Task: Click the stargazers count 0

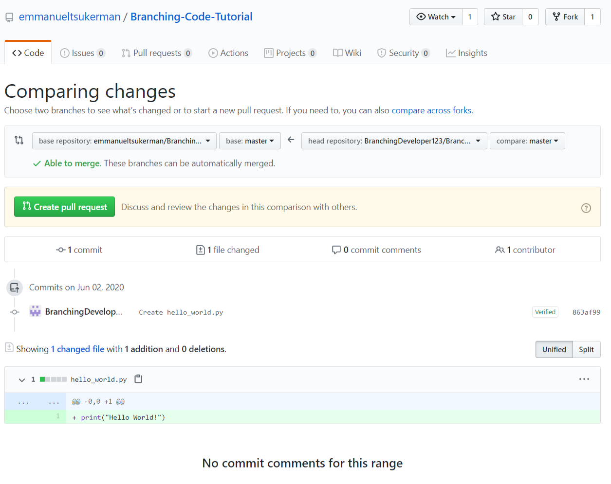Action: coord(530,17)
